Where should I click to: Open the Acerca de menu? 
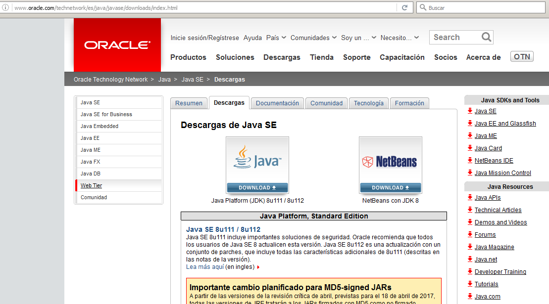[x=483, y=57]
